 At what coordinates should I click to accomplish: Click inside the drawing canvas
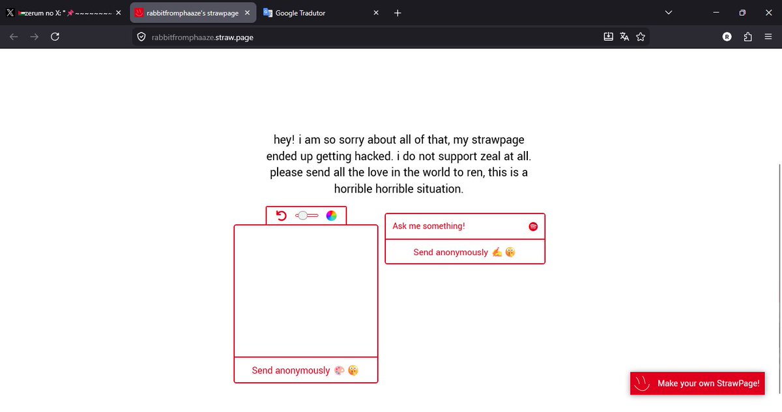point(306,291)
